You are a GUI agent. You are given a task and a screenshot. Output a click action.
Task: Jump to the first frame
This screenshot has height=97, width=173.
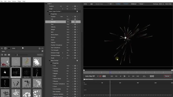112,76
